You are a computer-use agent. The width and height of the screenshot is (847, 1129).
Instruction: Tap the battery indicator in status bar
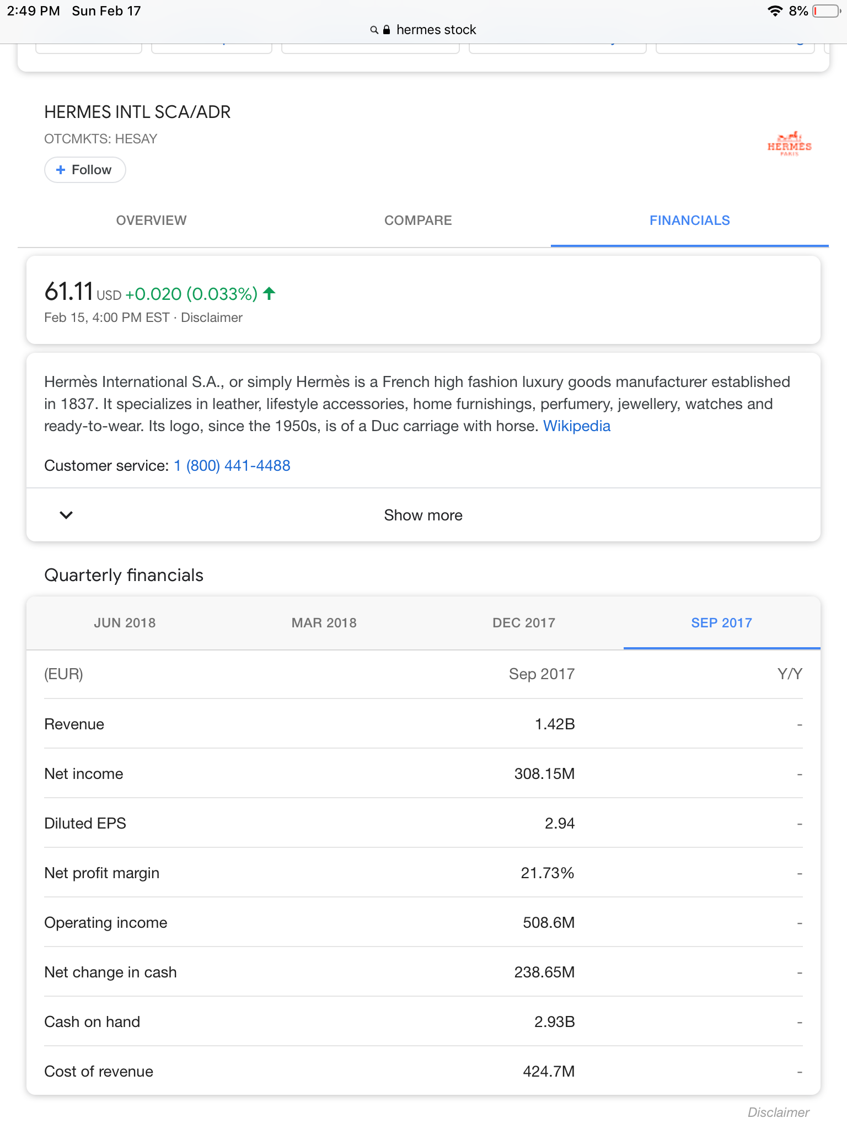(x=825, y=11)
